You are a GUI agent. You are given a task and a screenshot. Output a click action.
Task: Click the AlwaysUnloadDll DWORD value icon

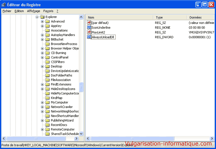pyautogui.click(x=89, y=37)
